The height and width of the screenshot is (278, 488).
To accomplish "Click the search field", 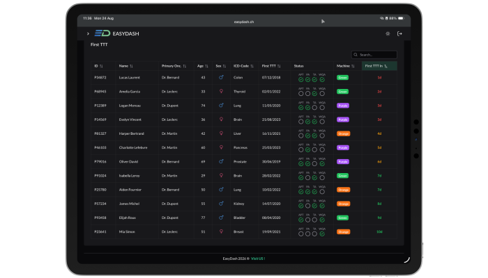I will pyautogui.click(x=374, y=55).
